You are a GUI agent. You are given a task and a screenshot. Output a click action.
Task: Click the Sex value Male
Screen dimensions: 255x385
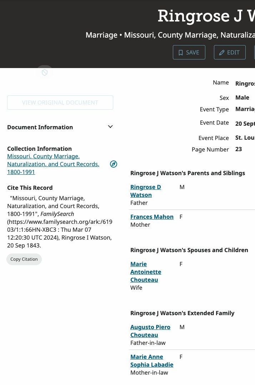click(x=242, y=97)
